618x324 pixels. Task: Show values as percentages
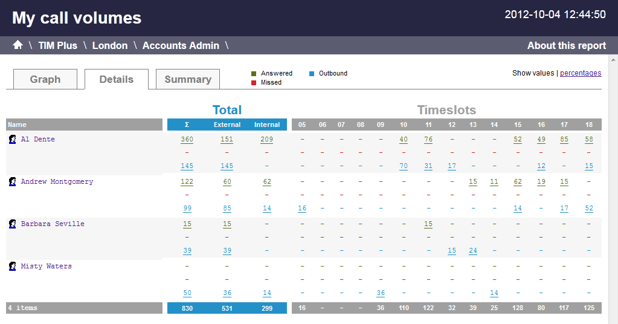pyautogui.click(x=580, y=73)
